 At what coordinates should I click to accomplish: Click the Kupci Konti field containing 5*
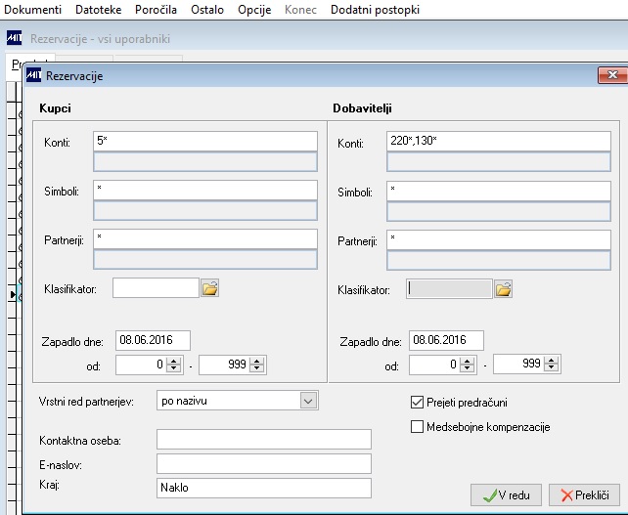pos(205,141)
